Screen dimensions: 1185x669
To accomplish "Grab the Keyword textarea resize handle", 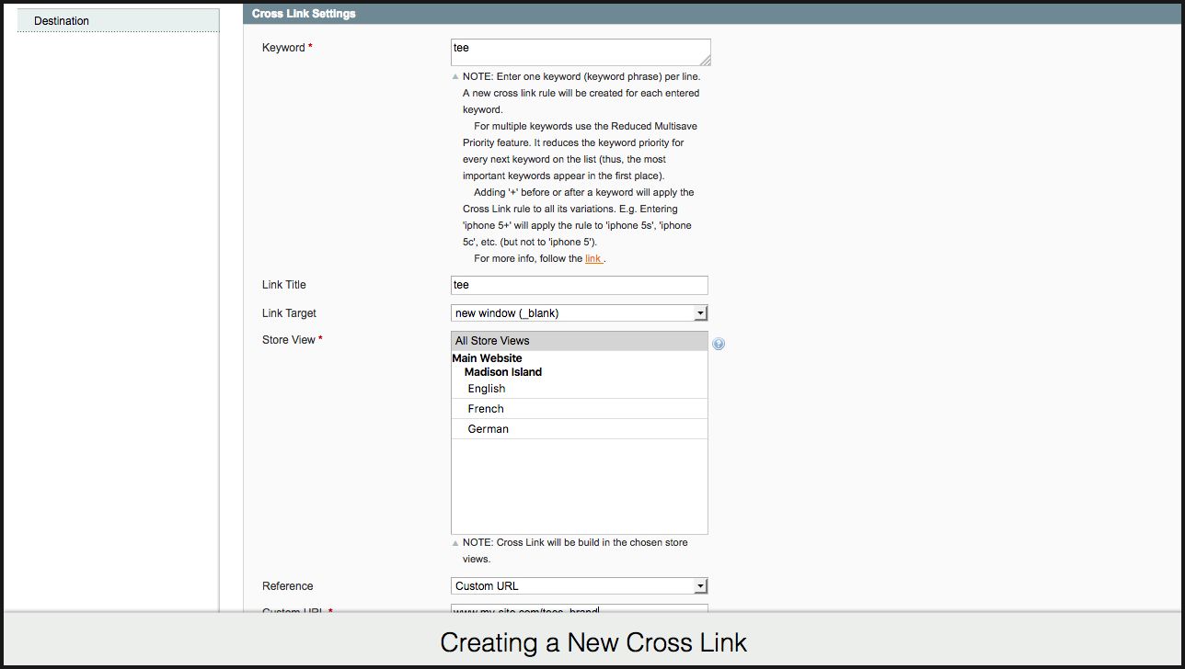I will tap(705, 60).
